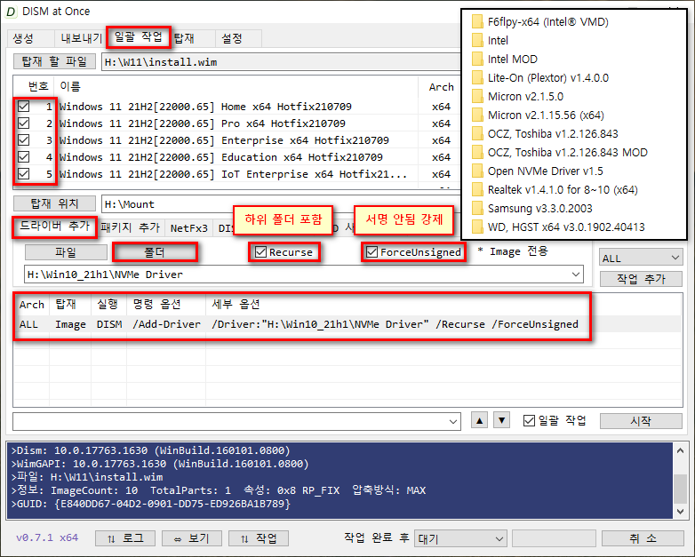Screen dimensions: 695x557
Task: Open the Micron v2.1.5.0 folder
Action: (517, 96)
